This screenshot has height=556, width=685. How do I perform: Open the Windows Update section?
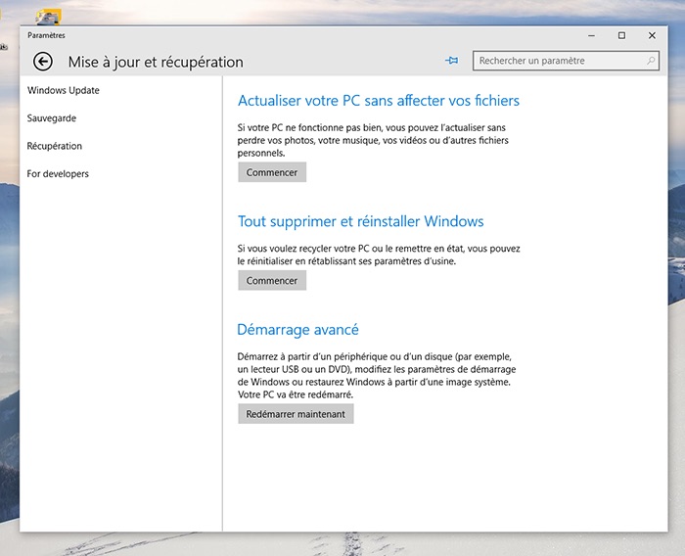(64, 90)
